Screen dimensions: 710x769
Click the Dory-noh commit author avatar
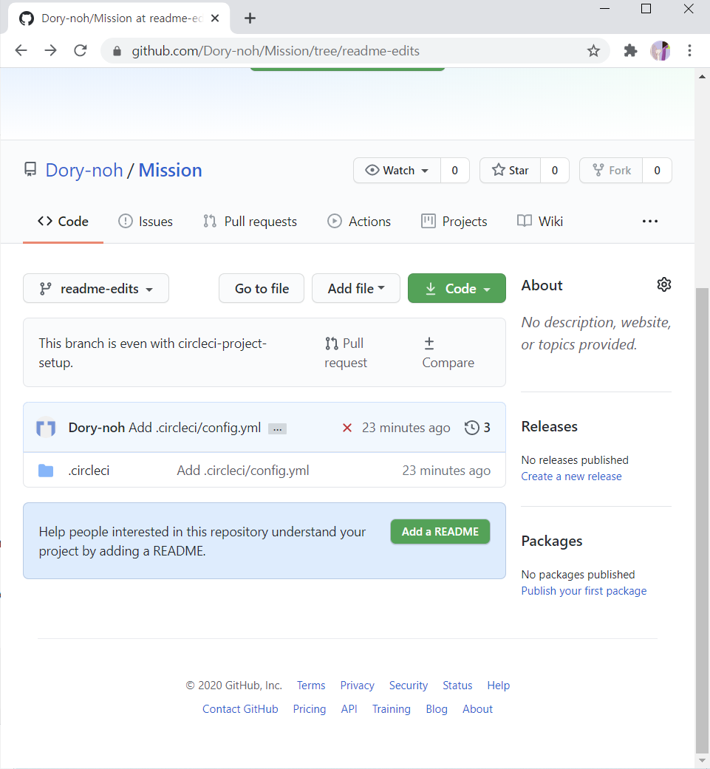[x=46, y=428]
